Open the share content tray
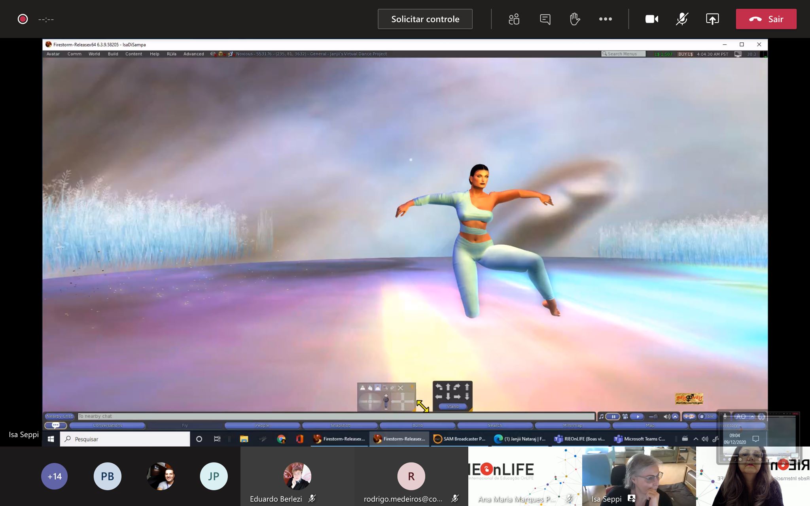810x506 pixels. pyautogui.click(x=712, y=19)
